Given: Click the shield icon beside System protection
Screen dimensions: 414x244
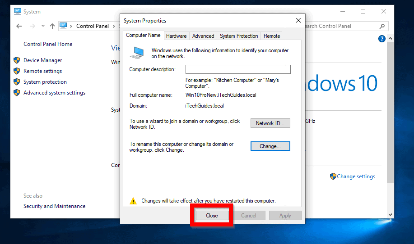Looking at the screenshot, I should tap(17, 82).
